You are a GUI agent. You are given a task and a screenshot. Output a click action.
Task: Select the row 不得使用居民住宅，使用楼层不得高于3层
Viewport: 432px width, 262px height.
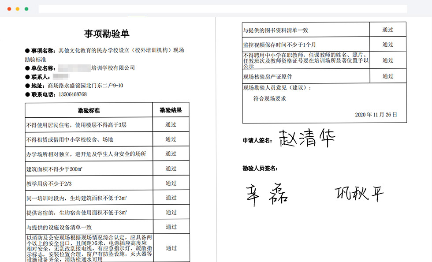[89, 125]
